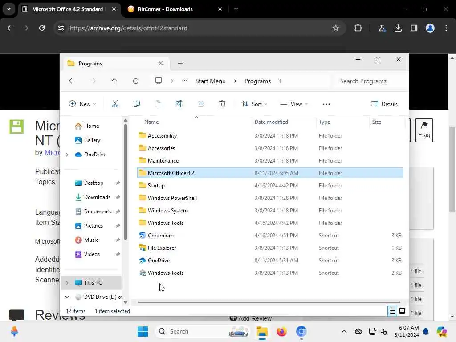This screenshot has height=342, width=456.
Task: Select the Microsoft Office 4.2 folder
Action: 270,173
